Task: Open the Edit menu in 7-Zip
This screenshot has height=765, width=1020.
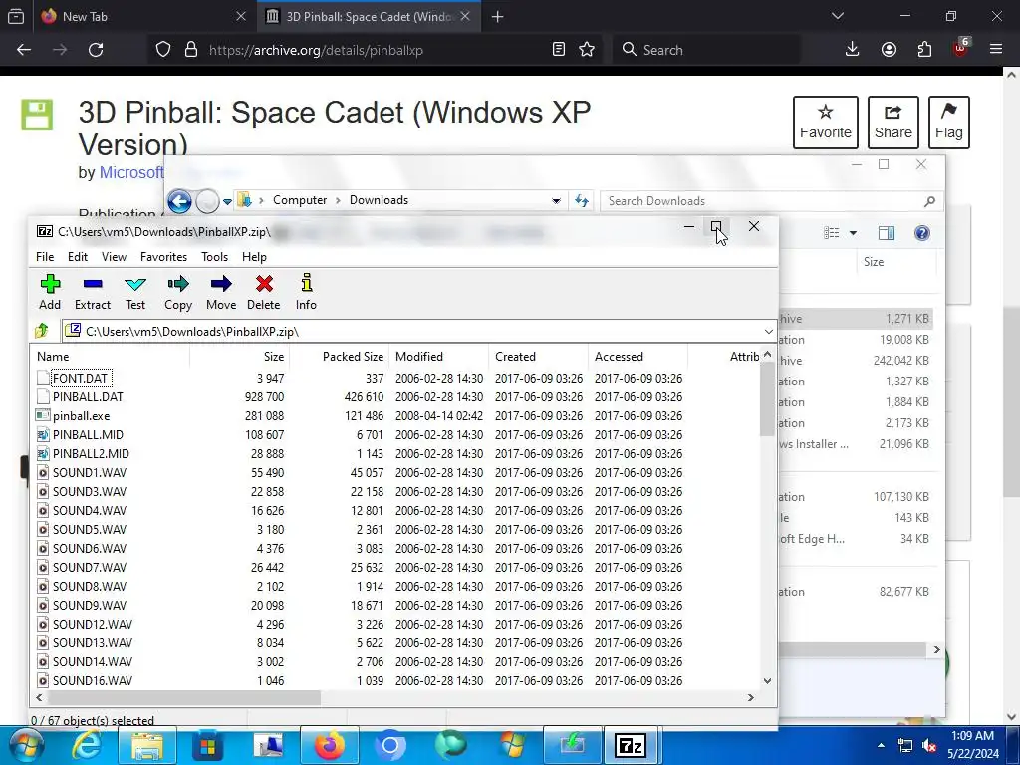Action: [78, 257]
